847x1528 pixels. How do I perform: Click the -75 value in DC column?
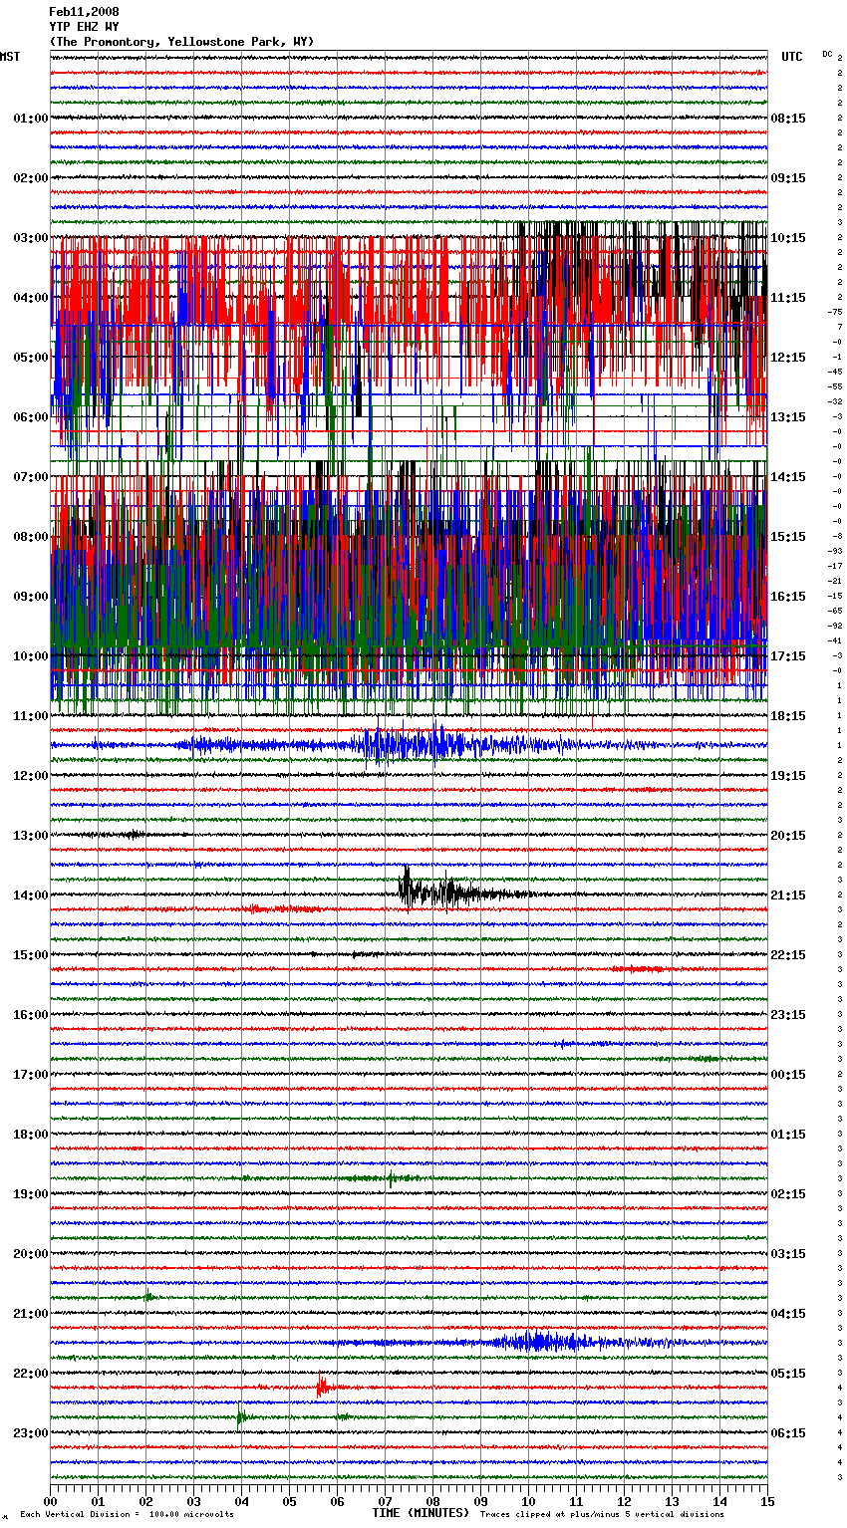click(835, 313)
